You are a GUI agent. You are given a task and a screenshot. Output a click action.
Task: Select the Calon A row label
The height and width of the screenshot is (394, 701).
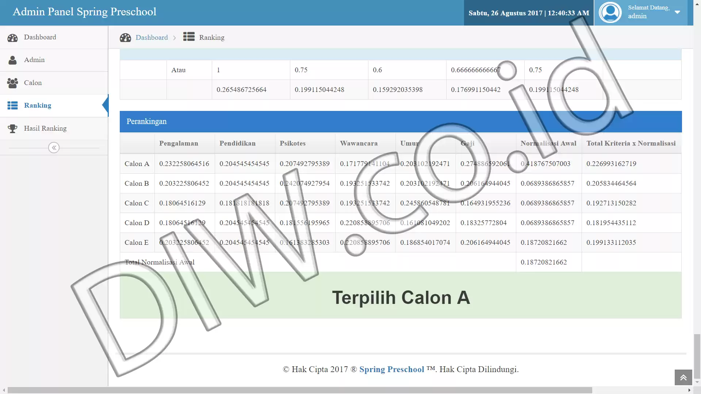point(137,164)
